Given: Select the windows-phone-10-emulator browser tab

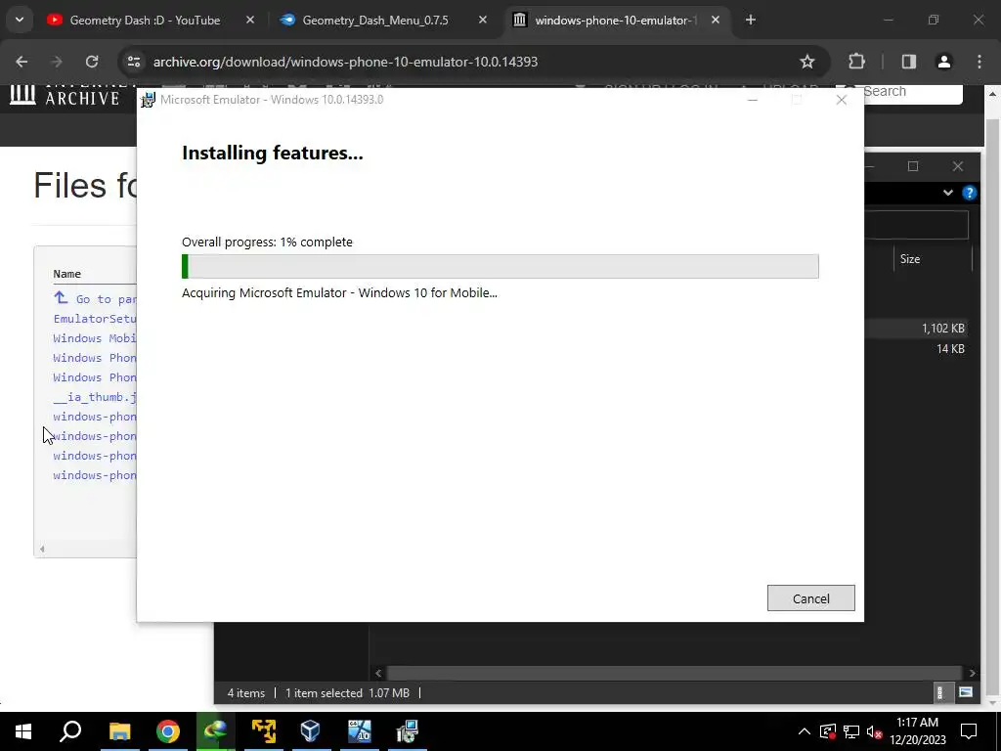Looking at the screenshot, I should pos(616,21).
